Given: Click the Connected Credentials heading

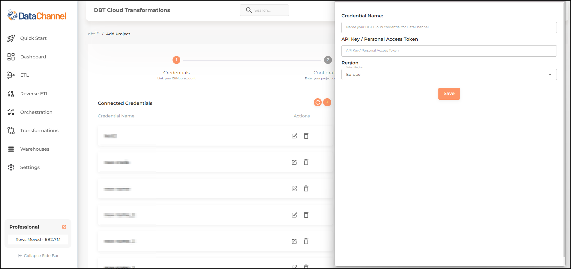Looking at the screenshot, I should point(125,103).
